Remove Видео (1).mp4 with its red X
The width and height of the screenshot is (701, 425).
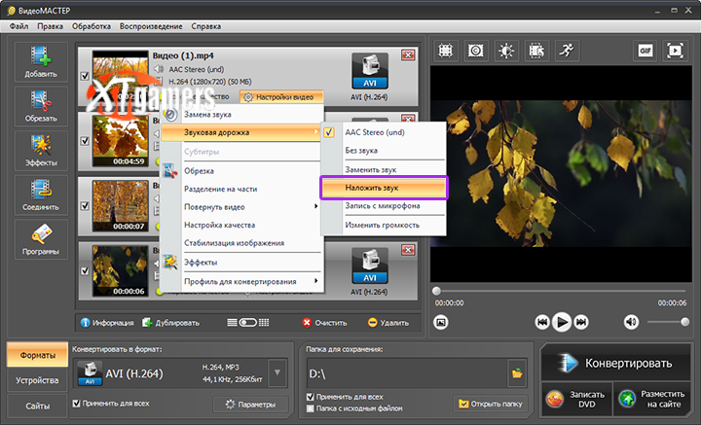click(x=408, y=54)
